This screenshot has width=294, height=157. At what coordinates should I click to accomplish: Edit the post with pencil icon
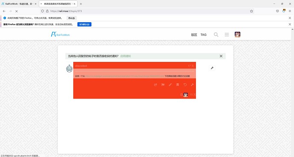point(170,85)
